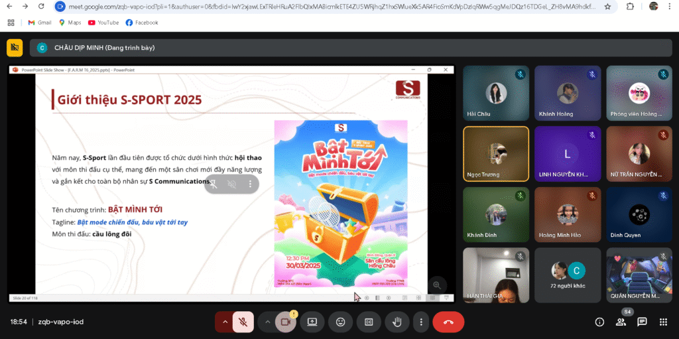This screenshot has width=679, height=339.
Task: Expand audio settings arrow beside microphone
Action: (x=225, y=322)
